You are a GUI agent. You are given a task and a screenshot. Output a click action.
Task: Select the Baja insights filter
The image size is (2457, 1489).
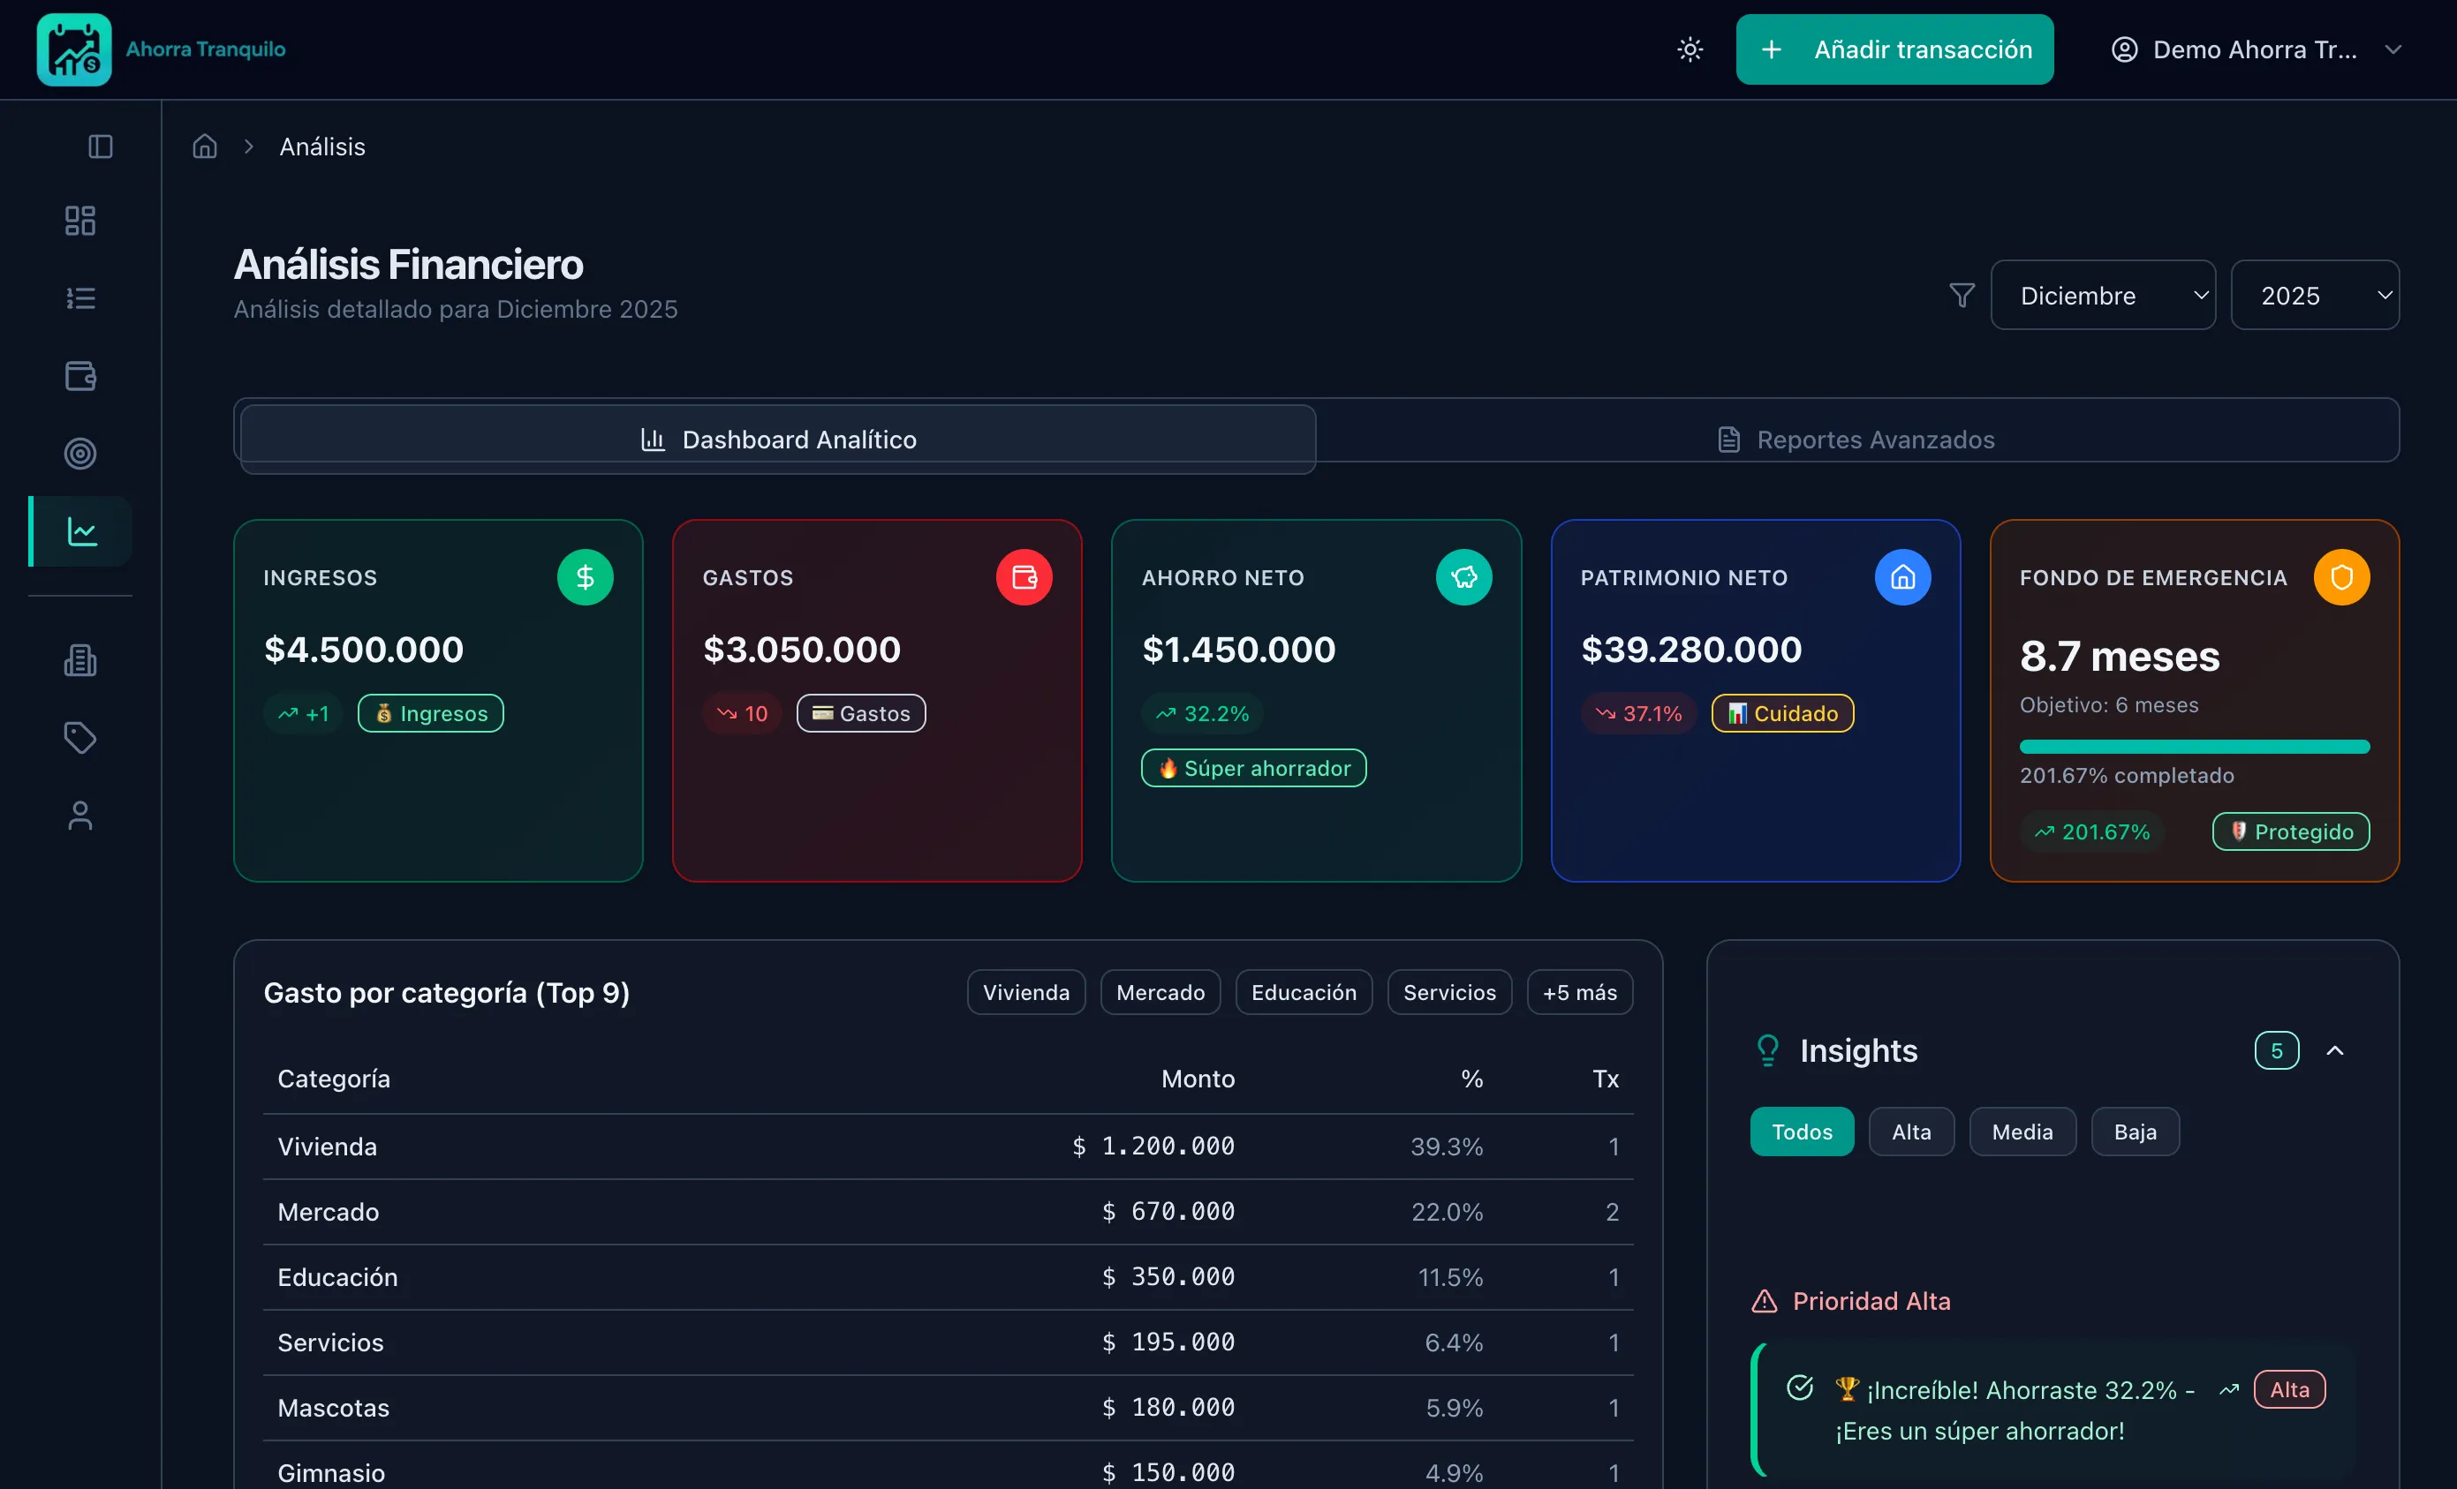tap(2134, 1132)
